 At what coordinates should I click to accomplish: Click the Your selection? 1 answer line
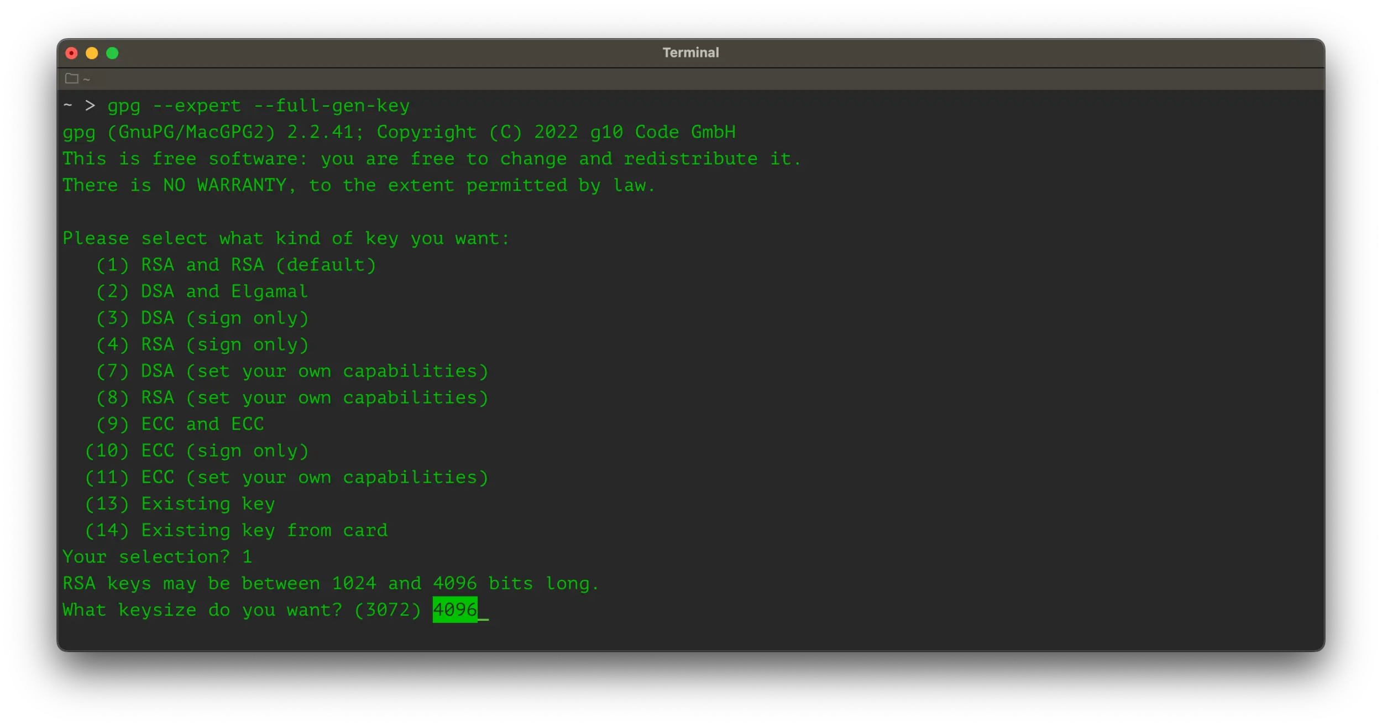[x=158, y=557]
